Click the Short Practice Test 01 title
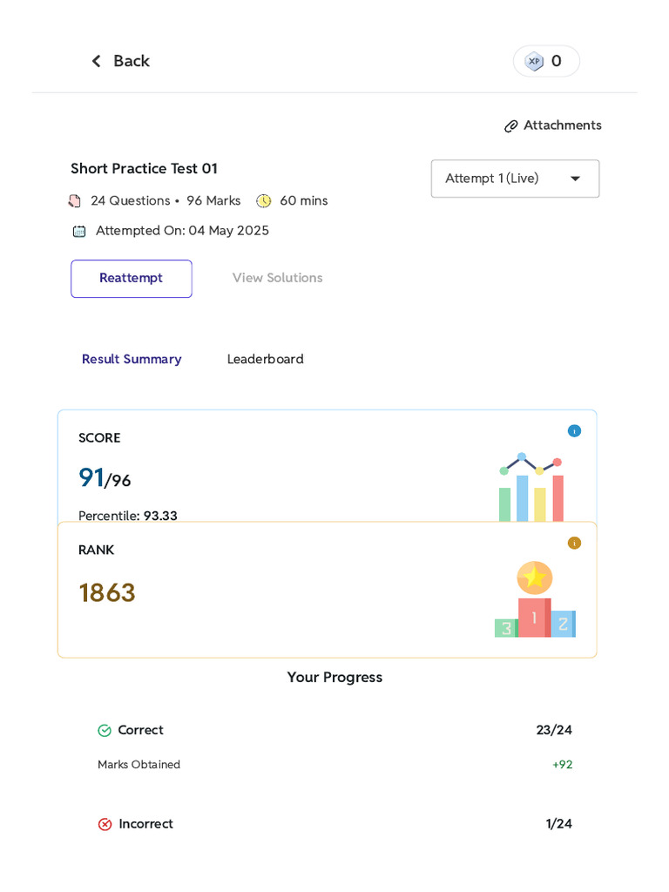This screenshot has width=669, height=892. (x=144, y=168)
